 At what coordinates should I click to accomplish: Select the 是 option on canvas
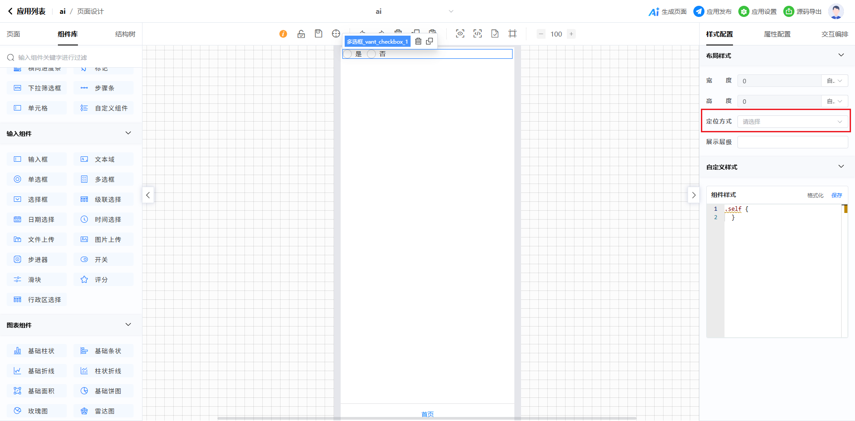point(348,54)
